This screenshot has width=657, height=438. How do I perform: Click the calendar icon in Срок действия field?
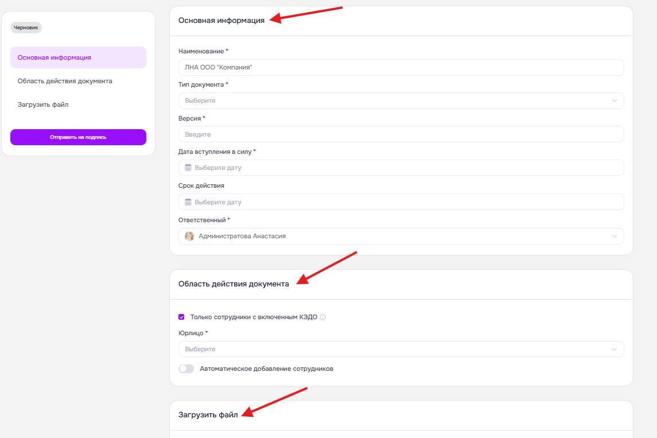[x=188, y=202]
